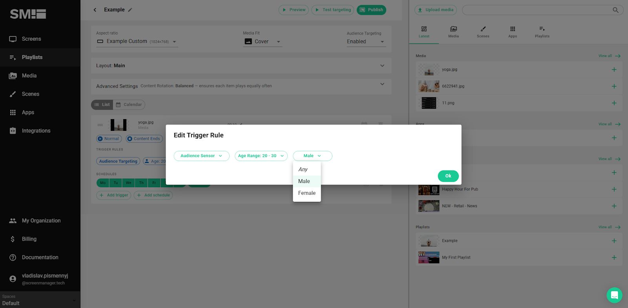Screen dimensions: 628x308
Task: Open the Male gender dropdown pill
Action: 312,156
